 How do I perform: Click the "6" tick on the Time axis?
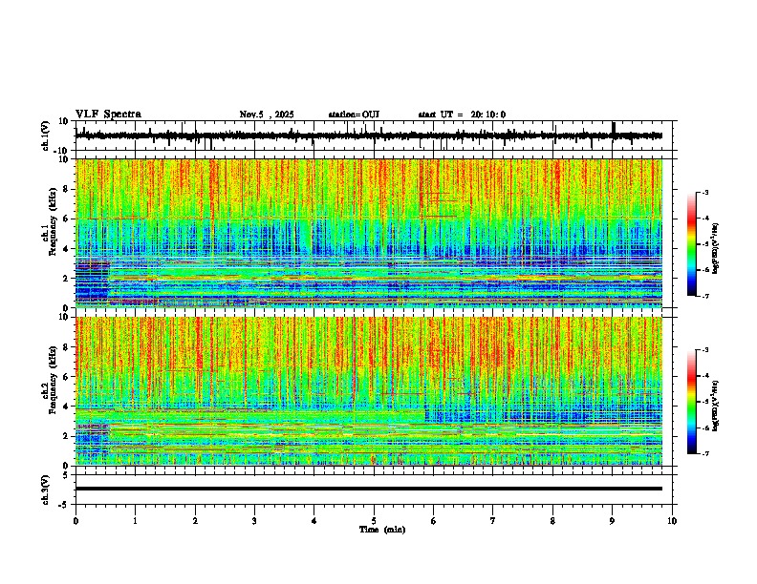click(434, 521)
